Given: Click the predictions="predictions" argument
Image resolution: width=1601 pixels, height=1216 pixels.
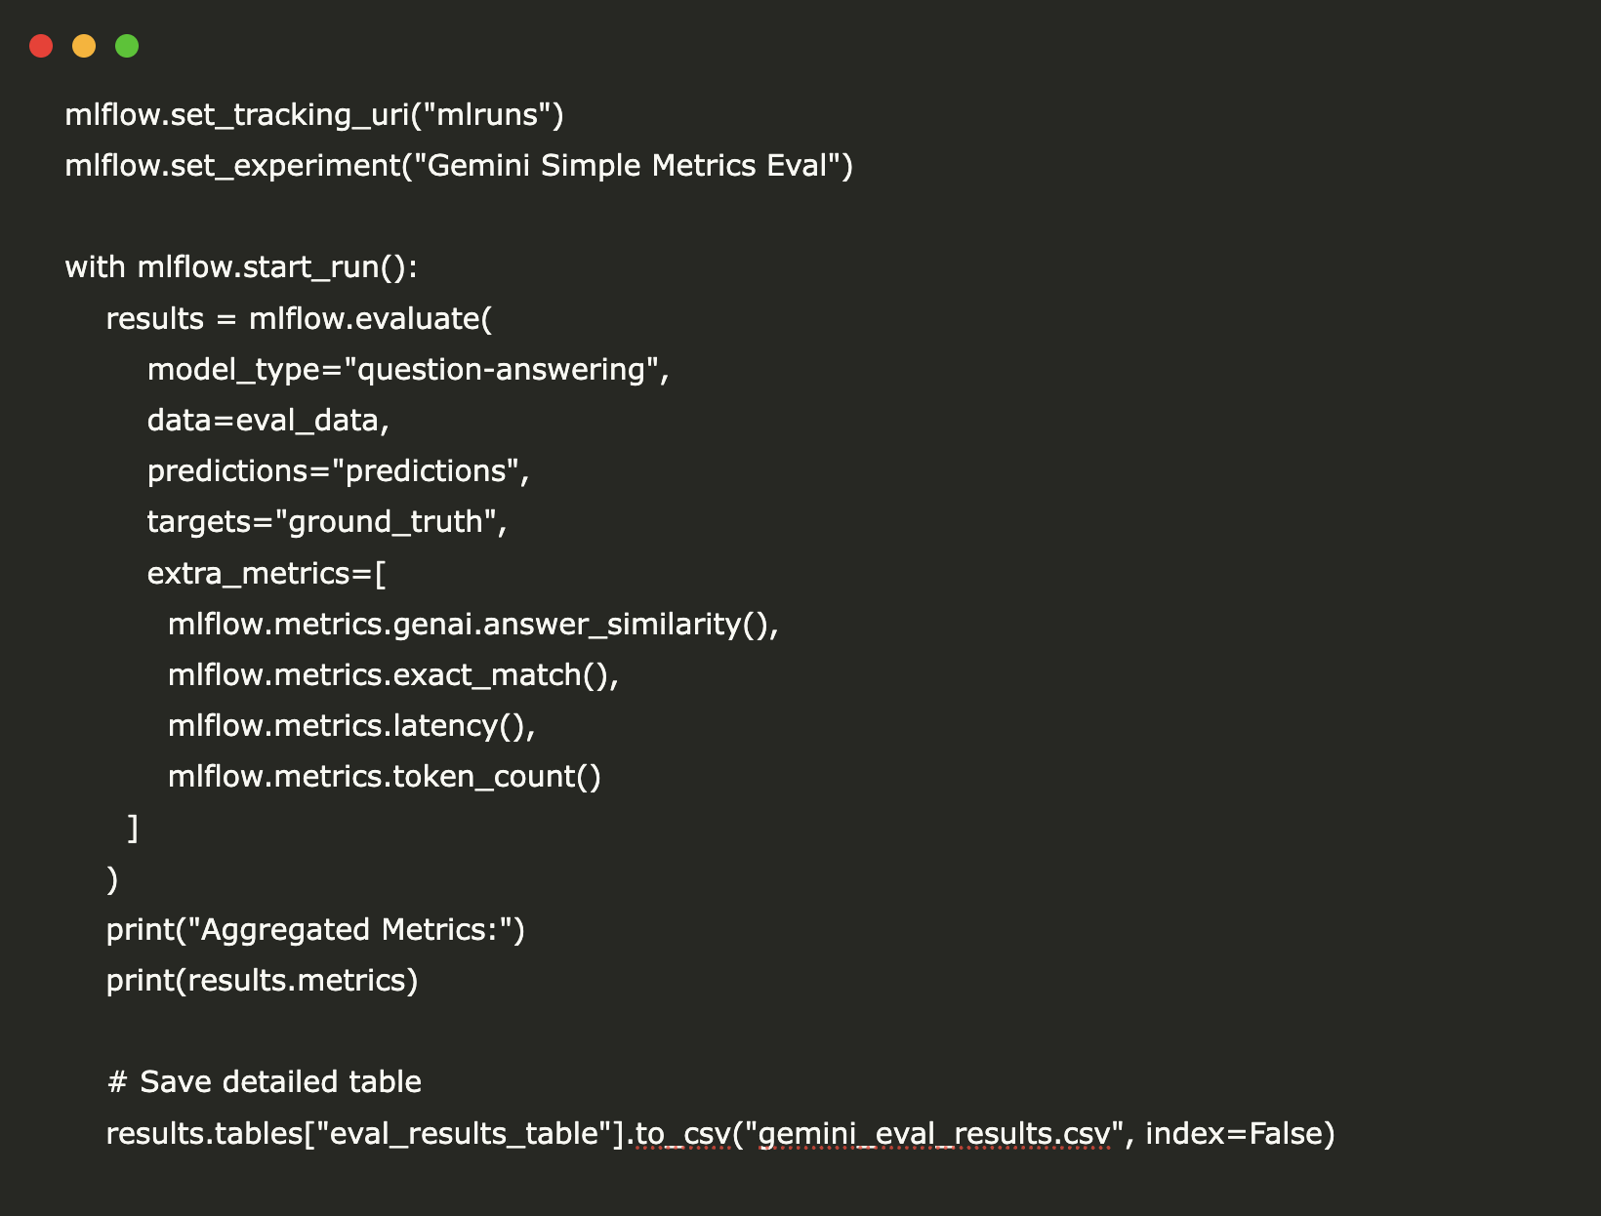Looking at the screenshot, I should (338, 471).
